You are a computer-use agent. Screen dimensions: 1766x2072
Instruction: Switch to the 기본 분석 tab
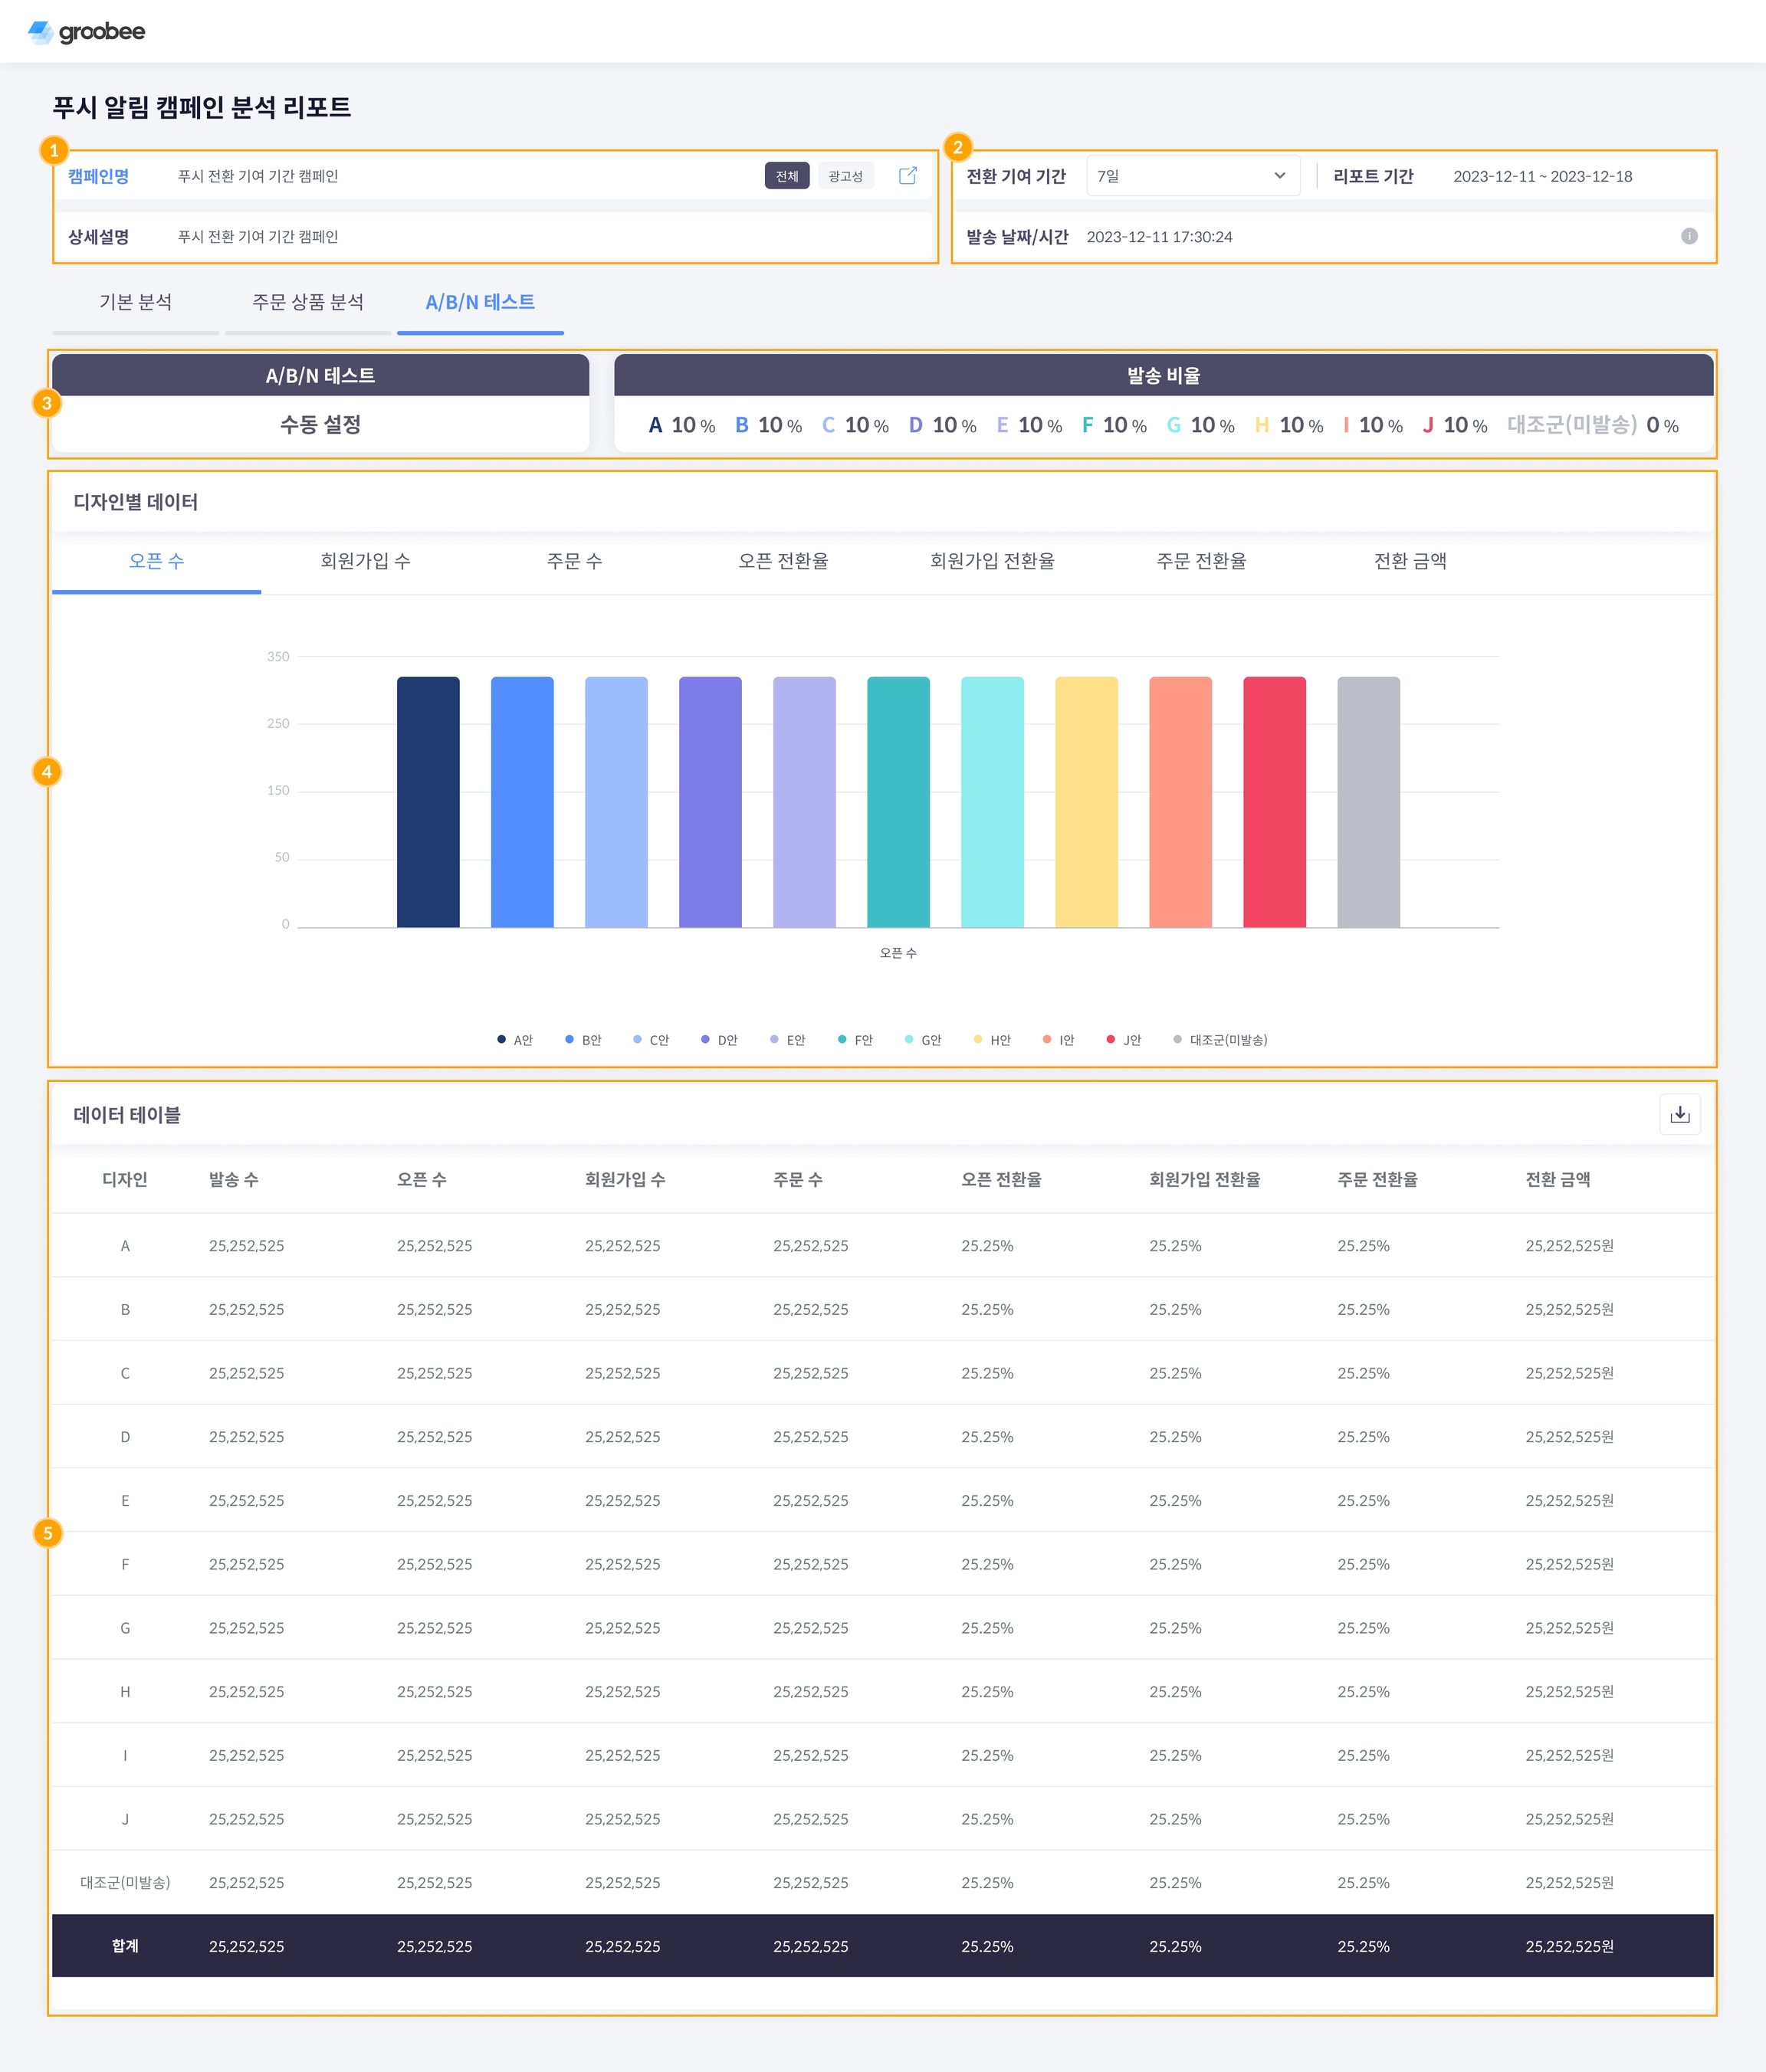coord(135,302)
